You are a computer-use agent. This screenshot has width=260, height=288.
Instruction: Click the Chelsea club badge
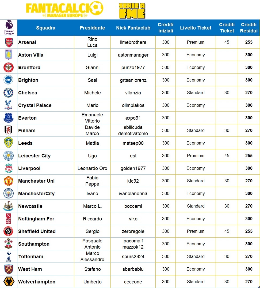(x=9, y=93)
